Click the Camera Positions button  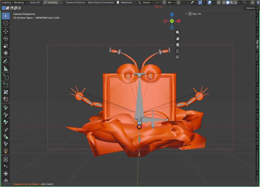(75, 3)
